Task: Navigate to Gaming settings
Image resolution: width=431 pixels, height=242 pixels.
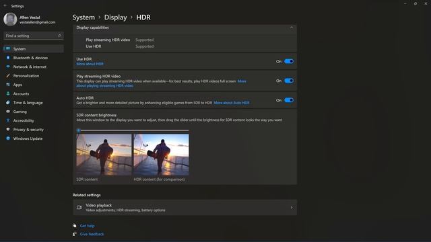Action: click(34, 112)
